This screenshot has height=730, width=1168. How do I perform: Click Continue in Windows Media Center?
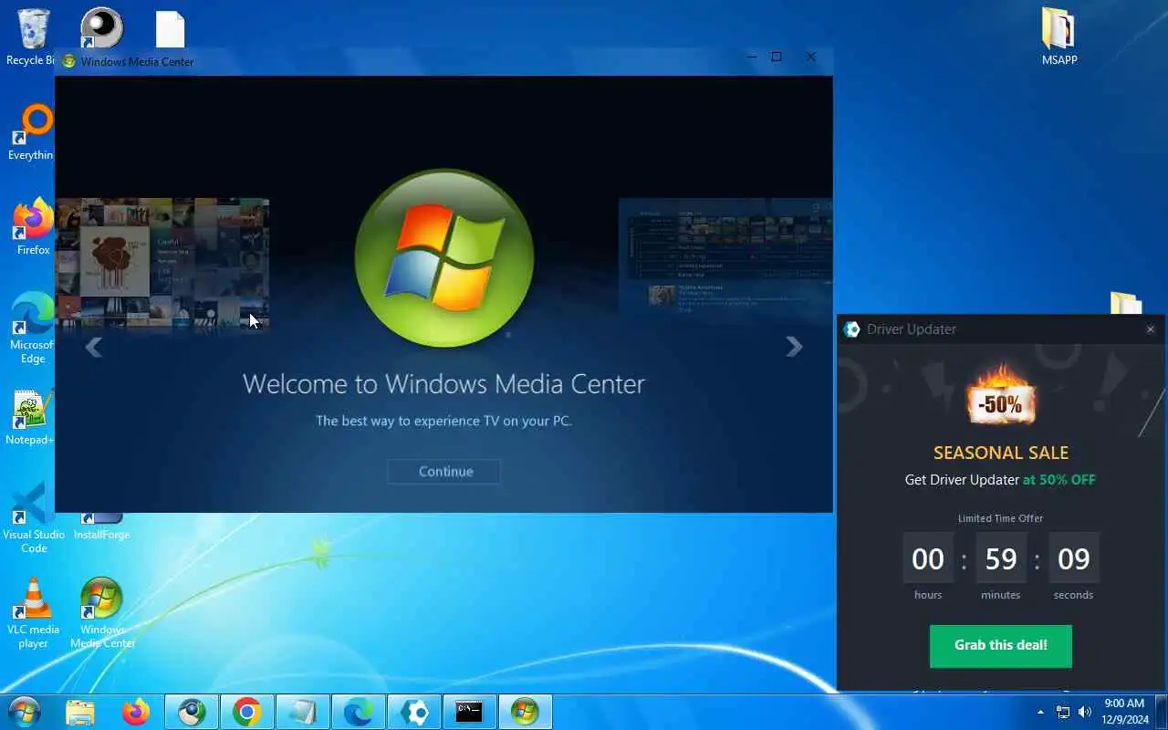pyautogui.click(x=444, y=471)
